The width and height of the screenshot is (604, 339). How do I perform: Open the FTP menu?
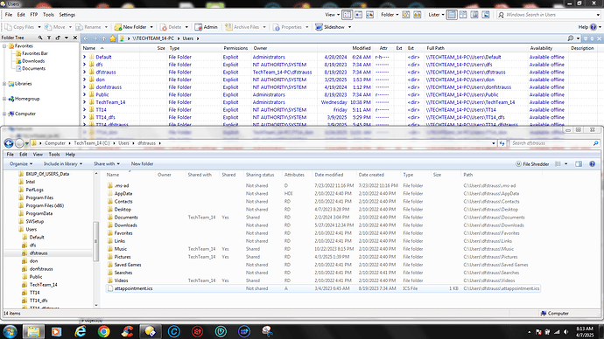pos(34,15)
